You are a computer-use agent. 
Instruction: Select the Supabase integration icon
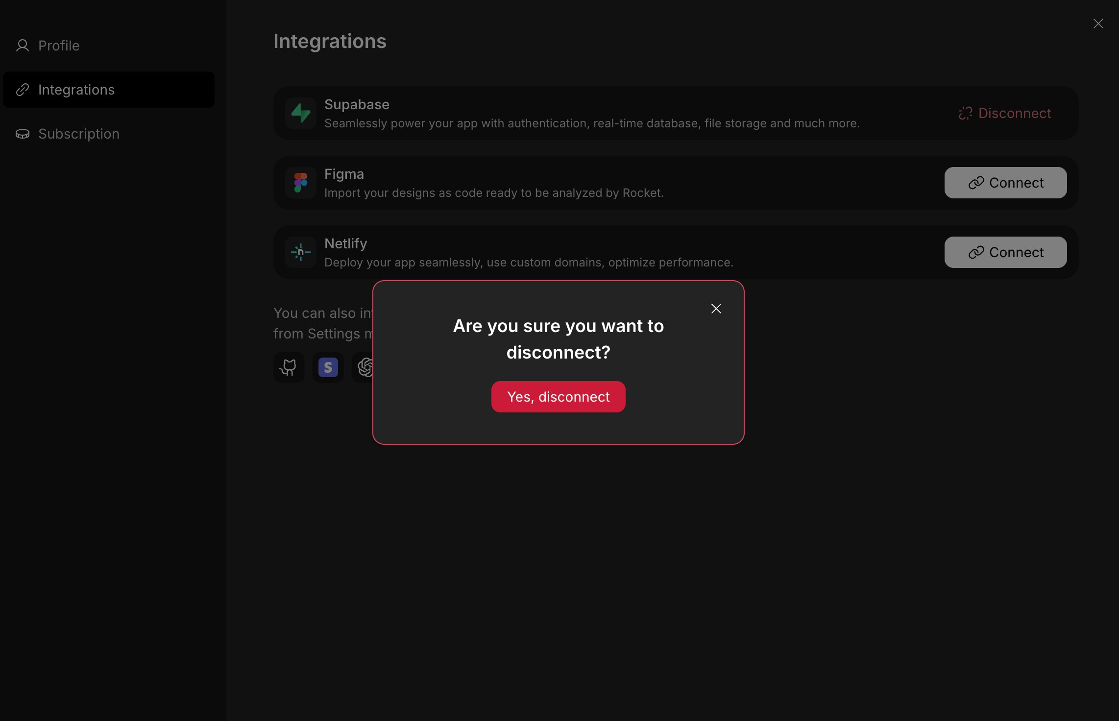[x=300, y=113]
